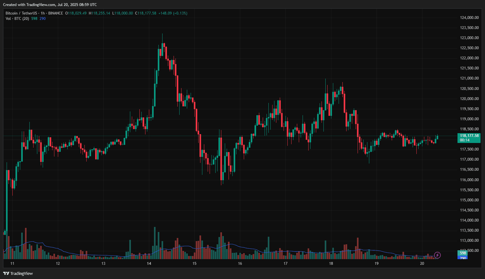Click the blue 290 label on price axis
Image resolution: width=485 pixels, height=279 pixels.
[463, 258]
